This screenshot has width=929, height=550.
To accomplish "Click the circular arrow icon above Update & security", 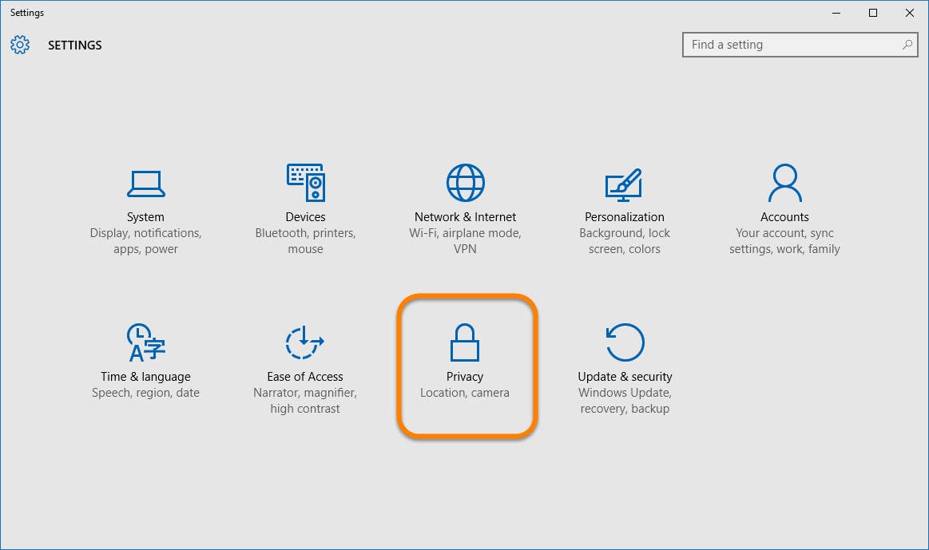I will click(625, 342).
